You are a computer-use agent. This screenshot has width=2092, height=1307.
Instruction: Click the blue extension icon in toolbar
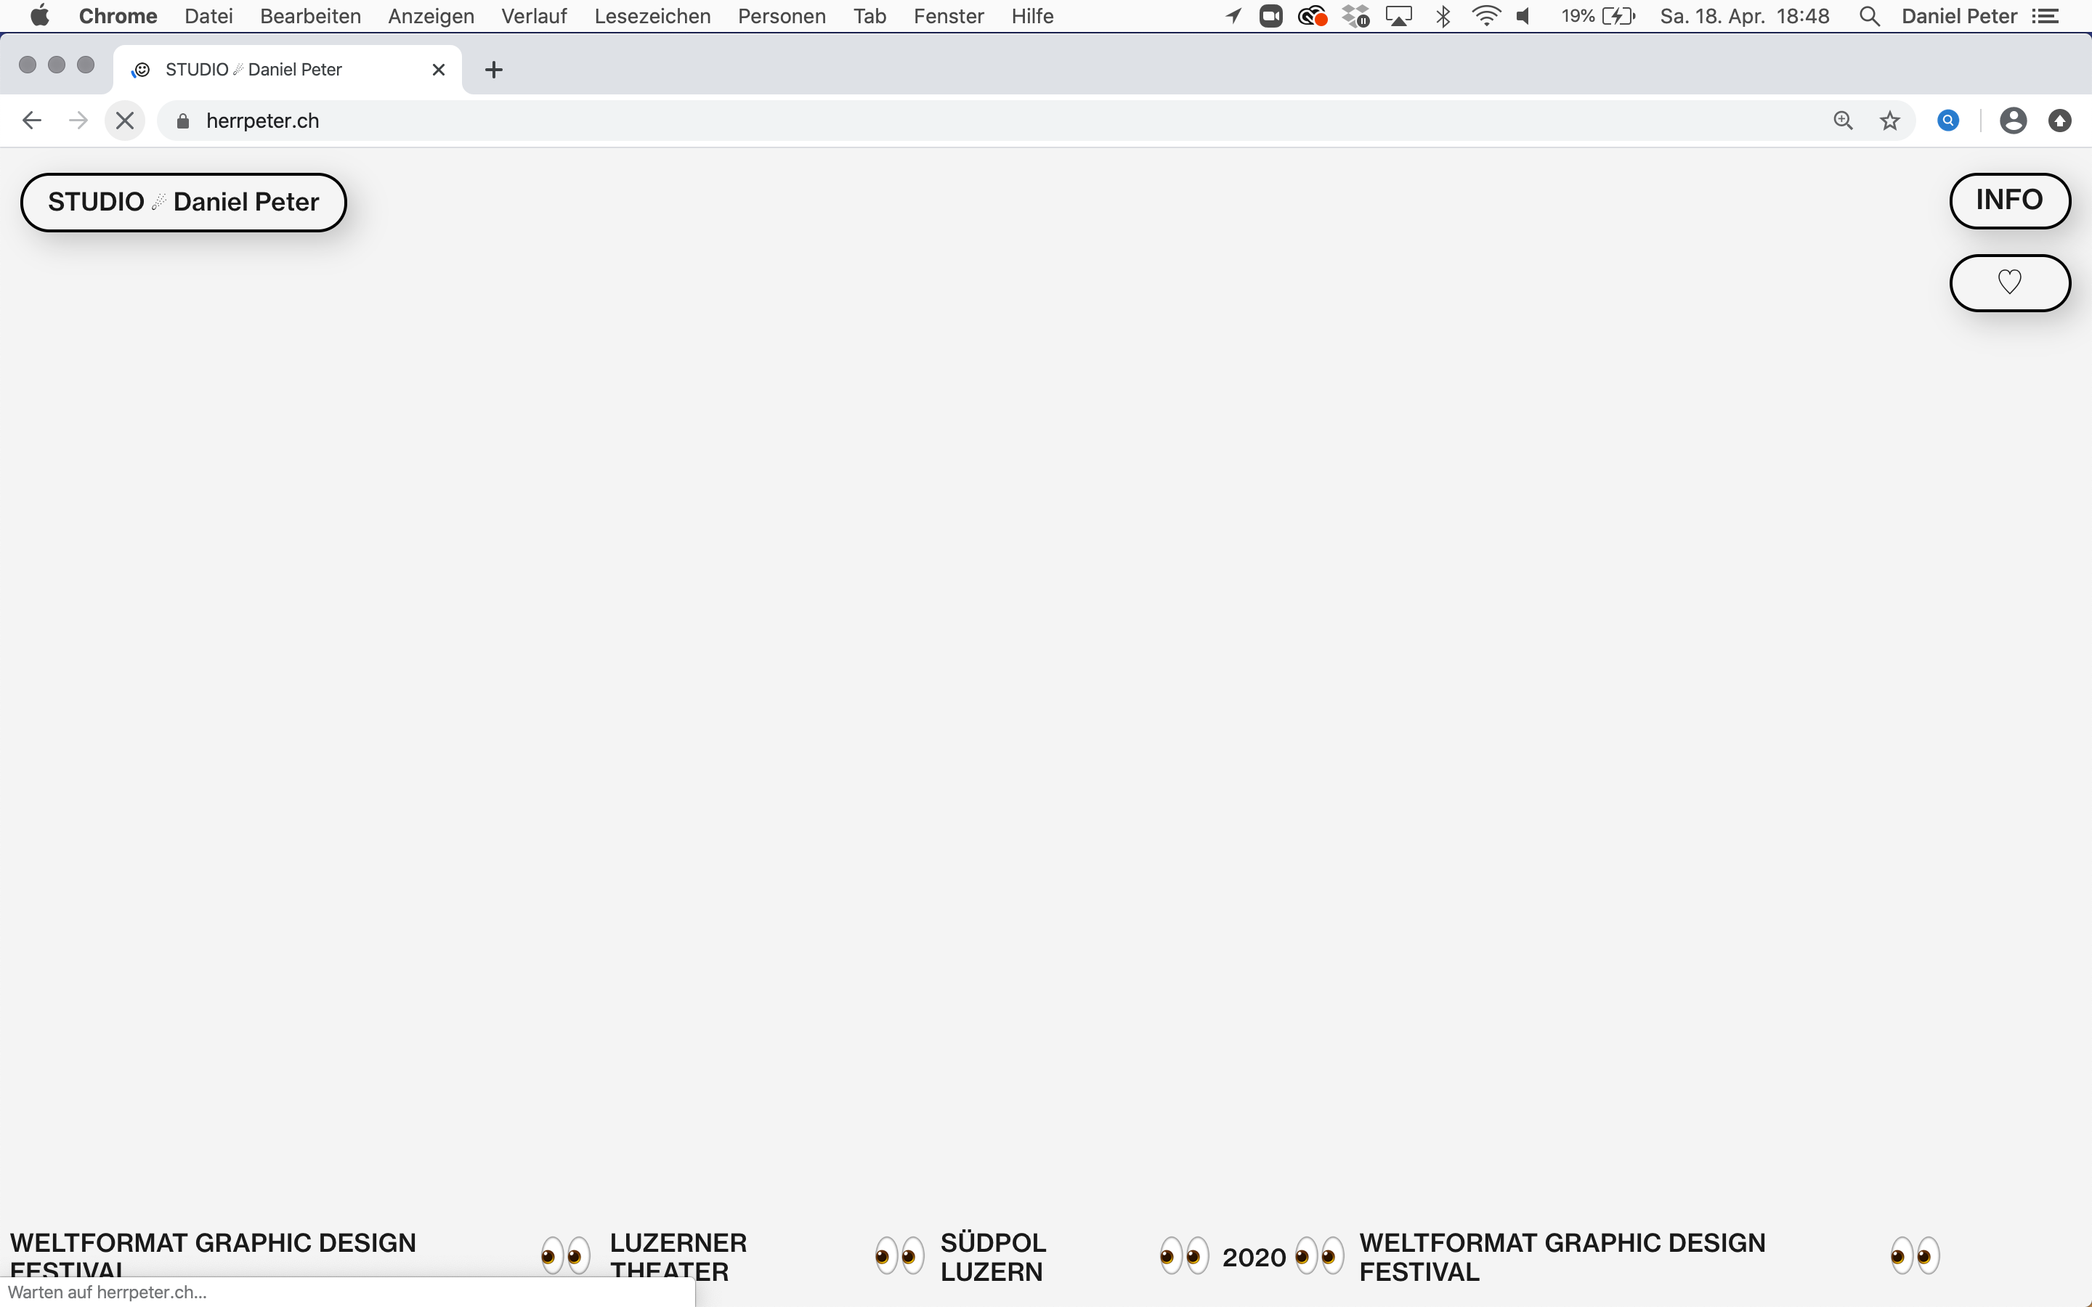point(1947,121)
